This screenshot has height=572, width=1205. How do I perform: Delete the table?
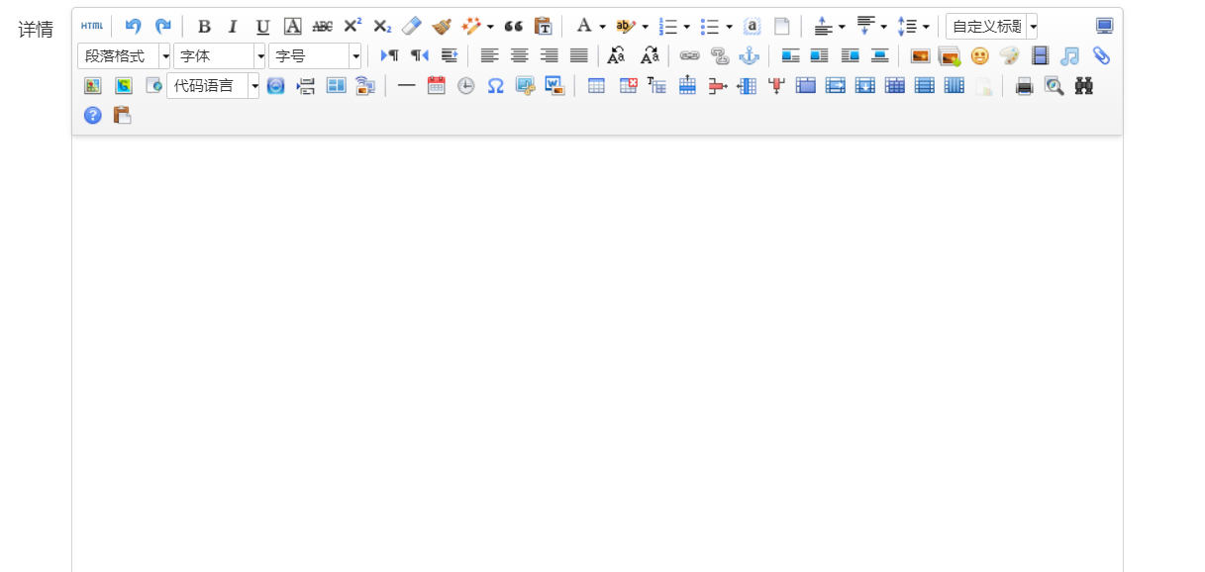[628, 86]
